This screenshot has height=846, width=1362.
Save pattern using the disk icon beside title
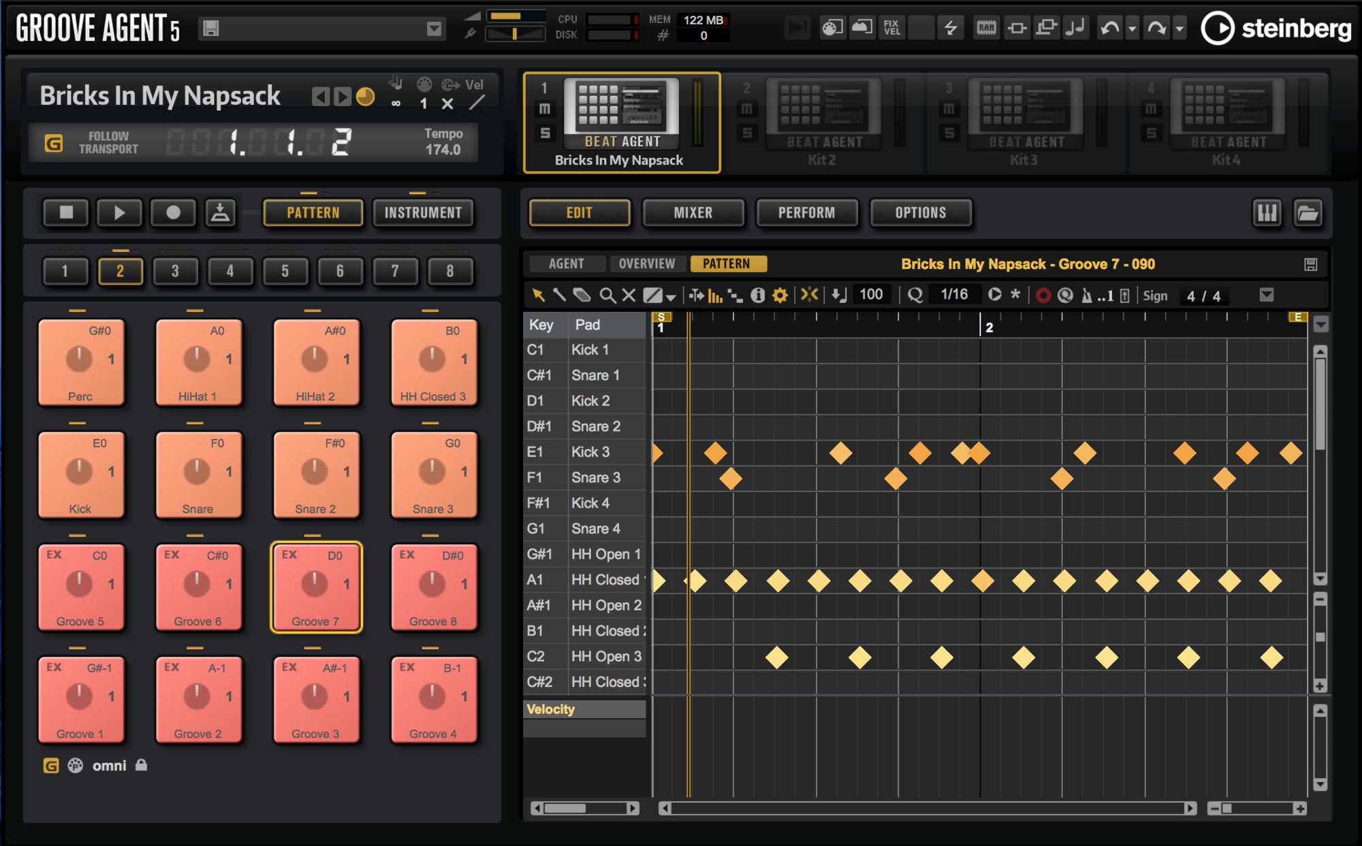(x=1310, y=265)
